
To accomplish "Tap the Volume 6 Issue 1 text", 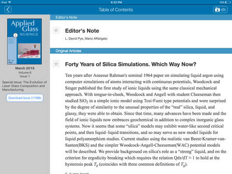I will click(25, 74).
